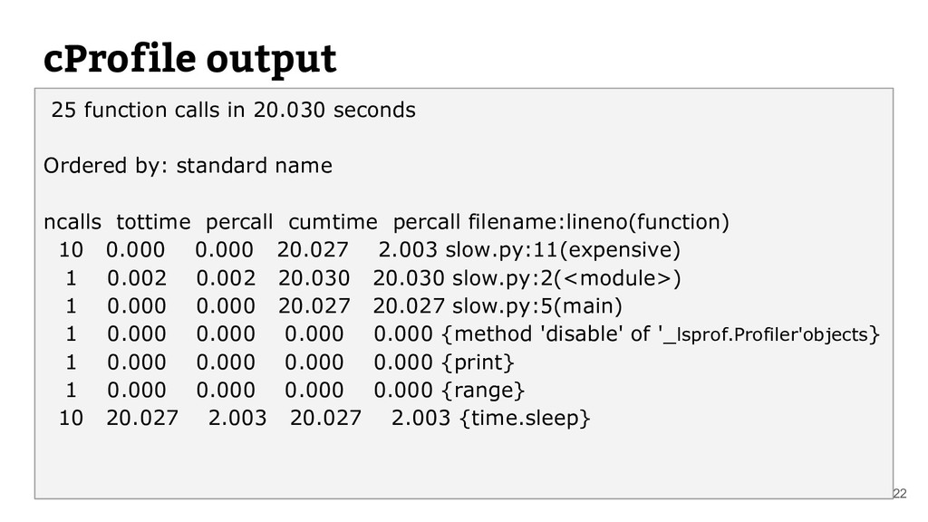Click the 'tottime' column header
This screenshot has width=928, height=522.
153,222
